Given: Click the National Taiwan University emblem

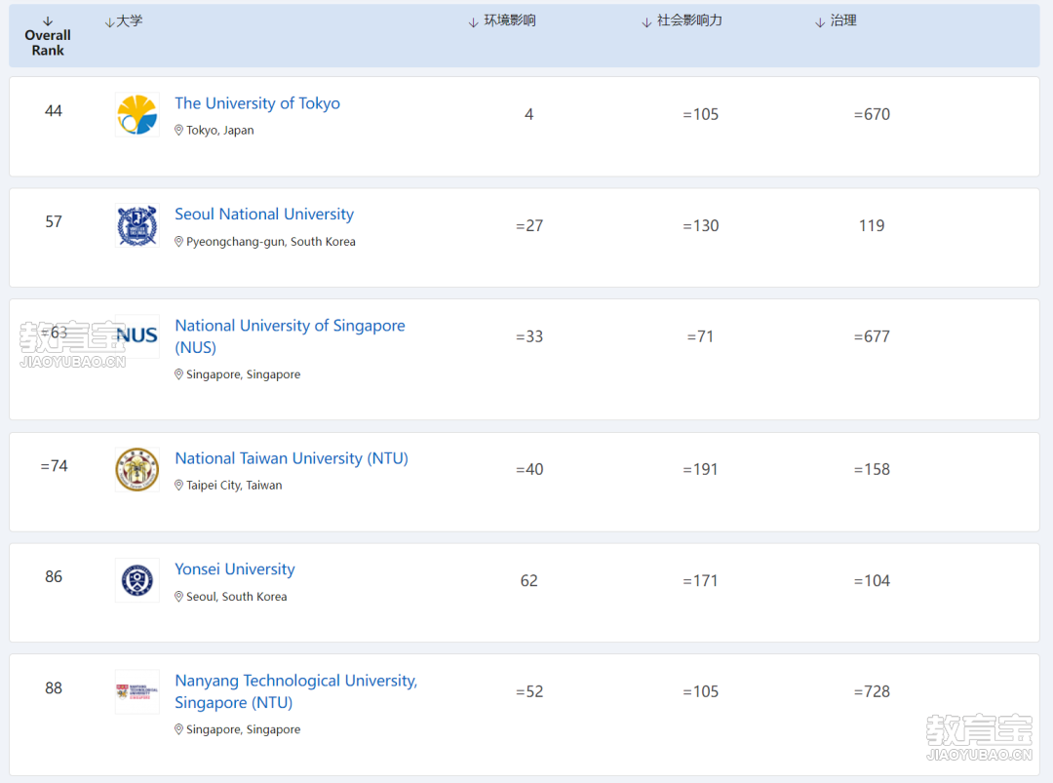Looking at the screenshot, I should tap(137, 469).
